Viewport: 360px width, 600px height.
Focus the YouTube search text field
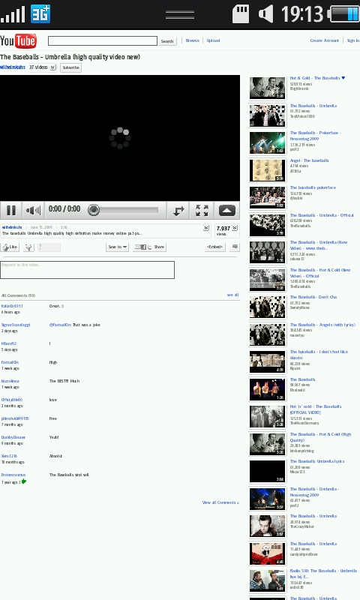tap(103, 41)
